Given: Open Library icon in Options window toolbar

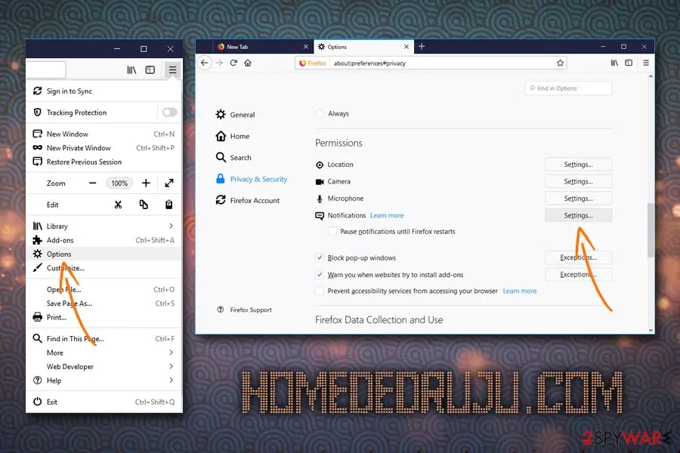Looking at the screenshot, I should click(x=614, y=63).
